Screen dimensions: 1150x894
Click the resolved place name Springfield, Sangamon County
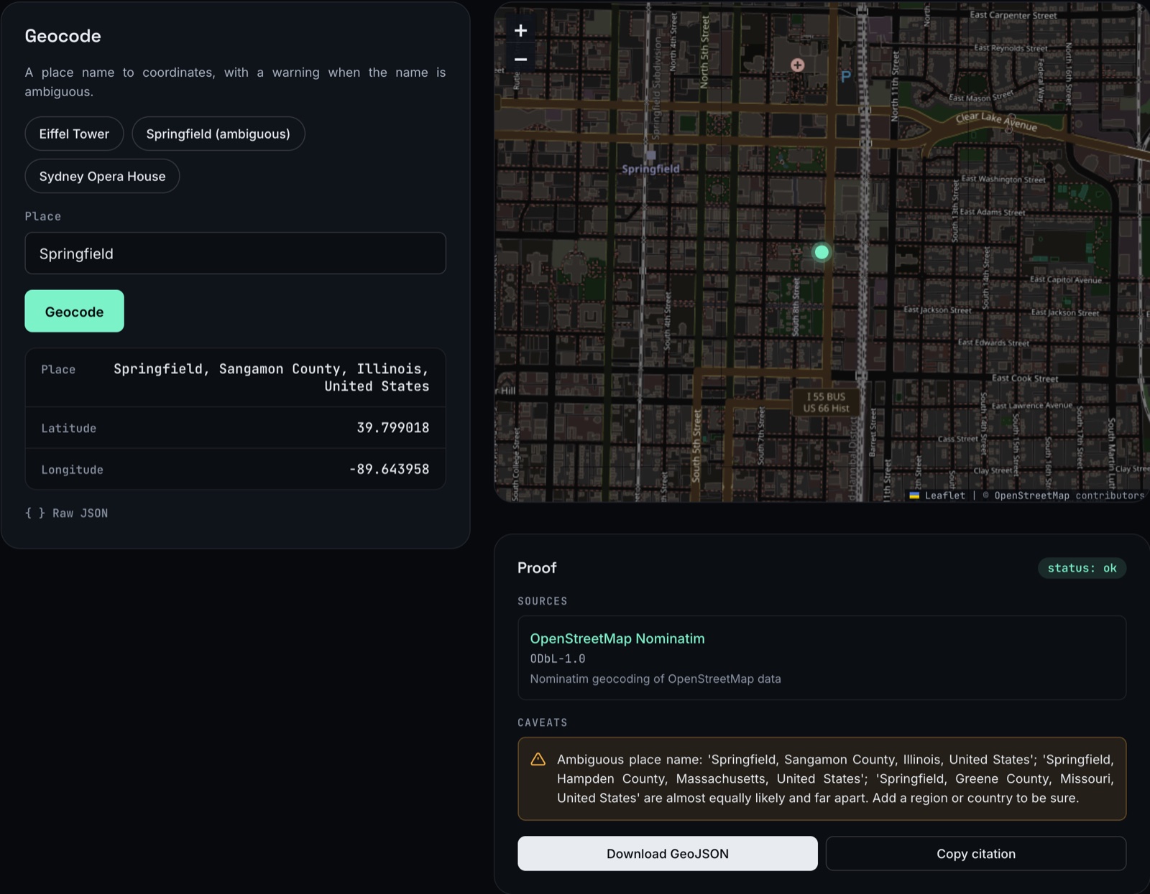271,377
